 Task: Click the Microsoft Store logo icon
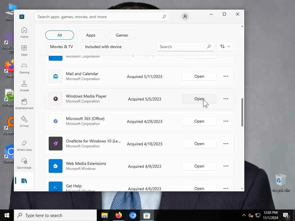tap(22, 17)
